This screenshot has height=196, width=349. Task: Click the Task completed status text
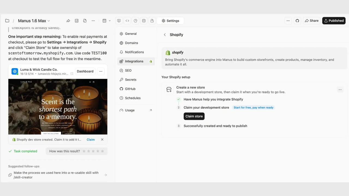point(25,151)
